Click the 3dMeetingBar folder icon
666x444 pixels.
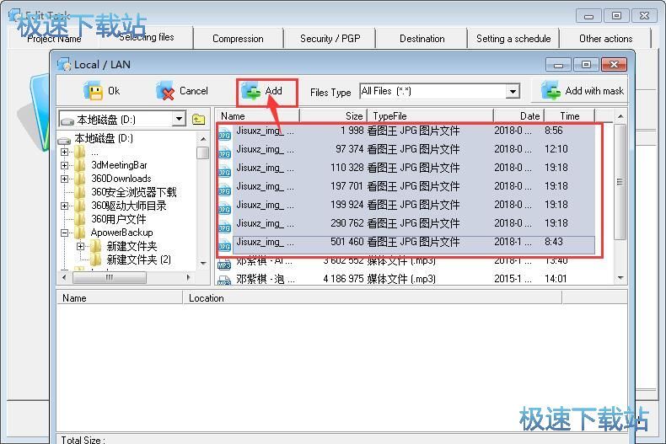(80, 165)
